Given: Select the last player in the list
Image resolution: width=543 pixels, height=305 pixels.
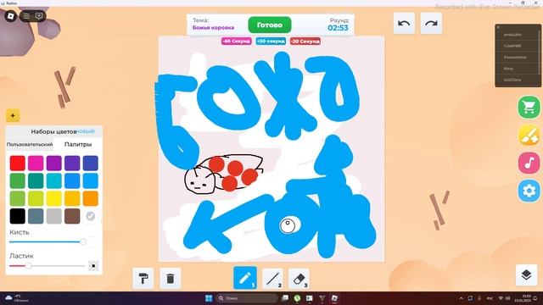Looking at the screenshot, I should [517, 80].
